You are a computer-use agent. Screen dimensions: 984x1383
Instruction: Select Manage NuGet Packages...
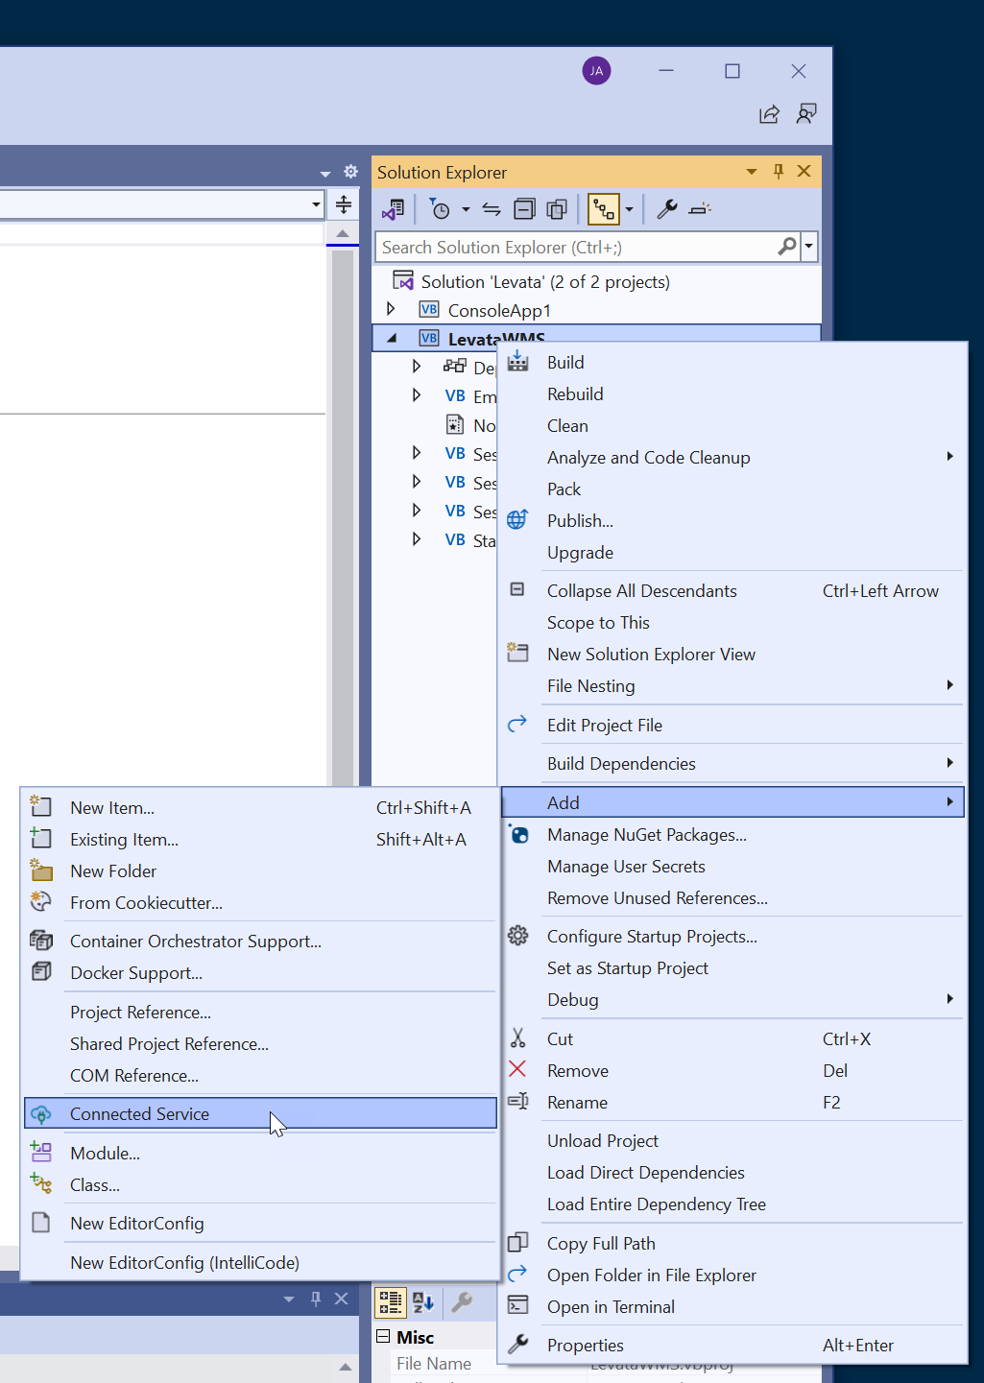click(732, 834)
